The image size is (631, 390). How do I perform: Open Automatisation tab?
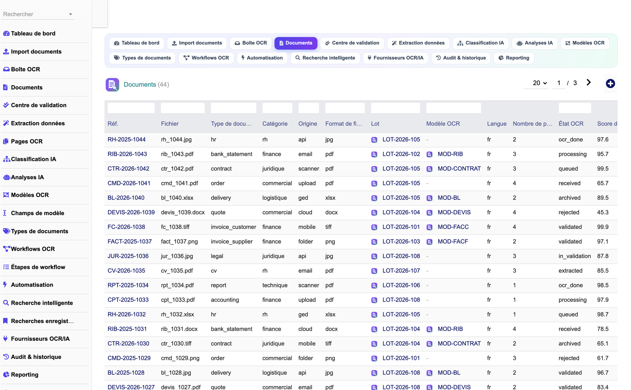262,58
